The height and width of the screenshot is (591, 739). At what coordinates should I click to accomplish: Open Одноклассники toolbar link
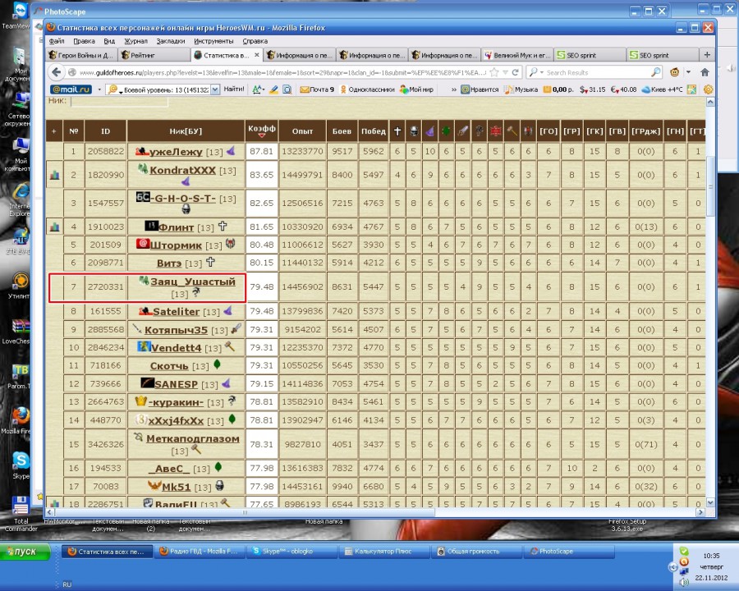367,89
